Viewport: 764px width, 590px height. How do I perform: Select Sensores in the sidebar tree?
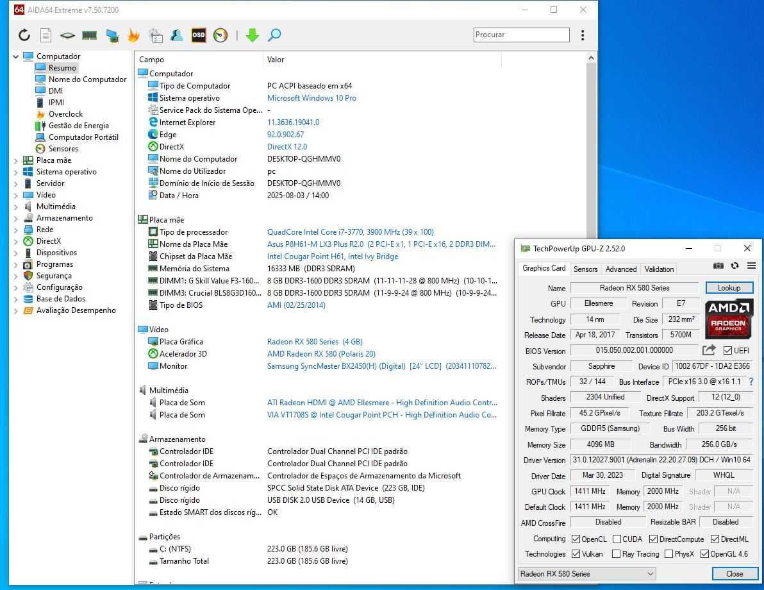[63, 149]
